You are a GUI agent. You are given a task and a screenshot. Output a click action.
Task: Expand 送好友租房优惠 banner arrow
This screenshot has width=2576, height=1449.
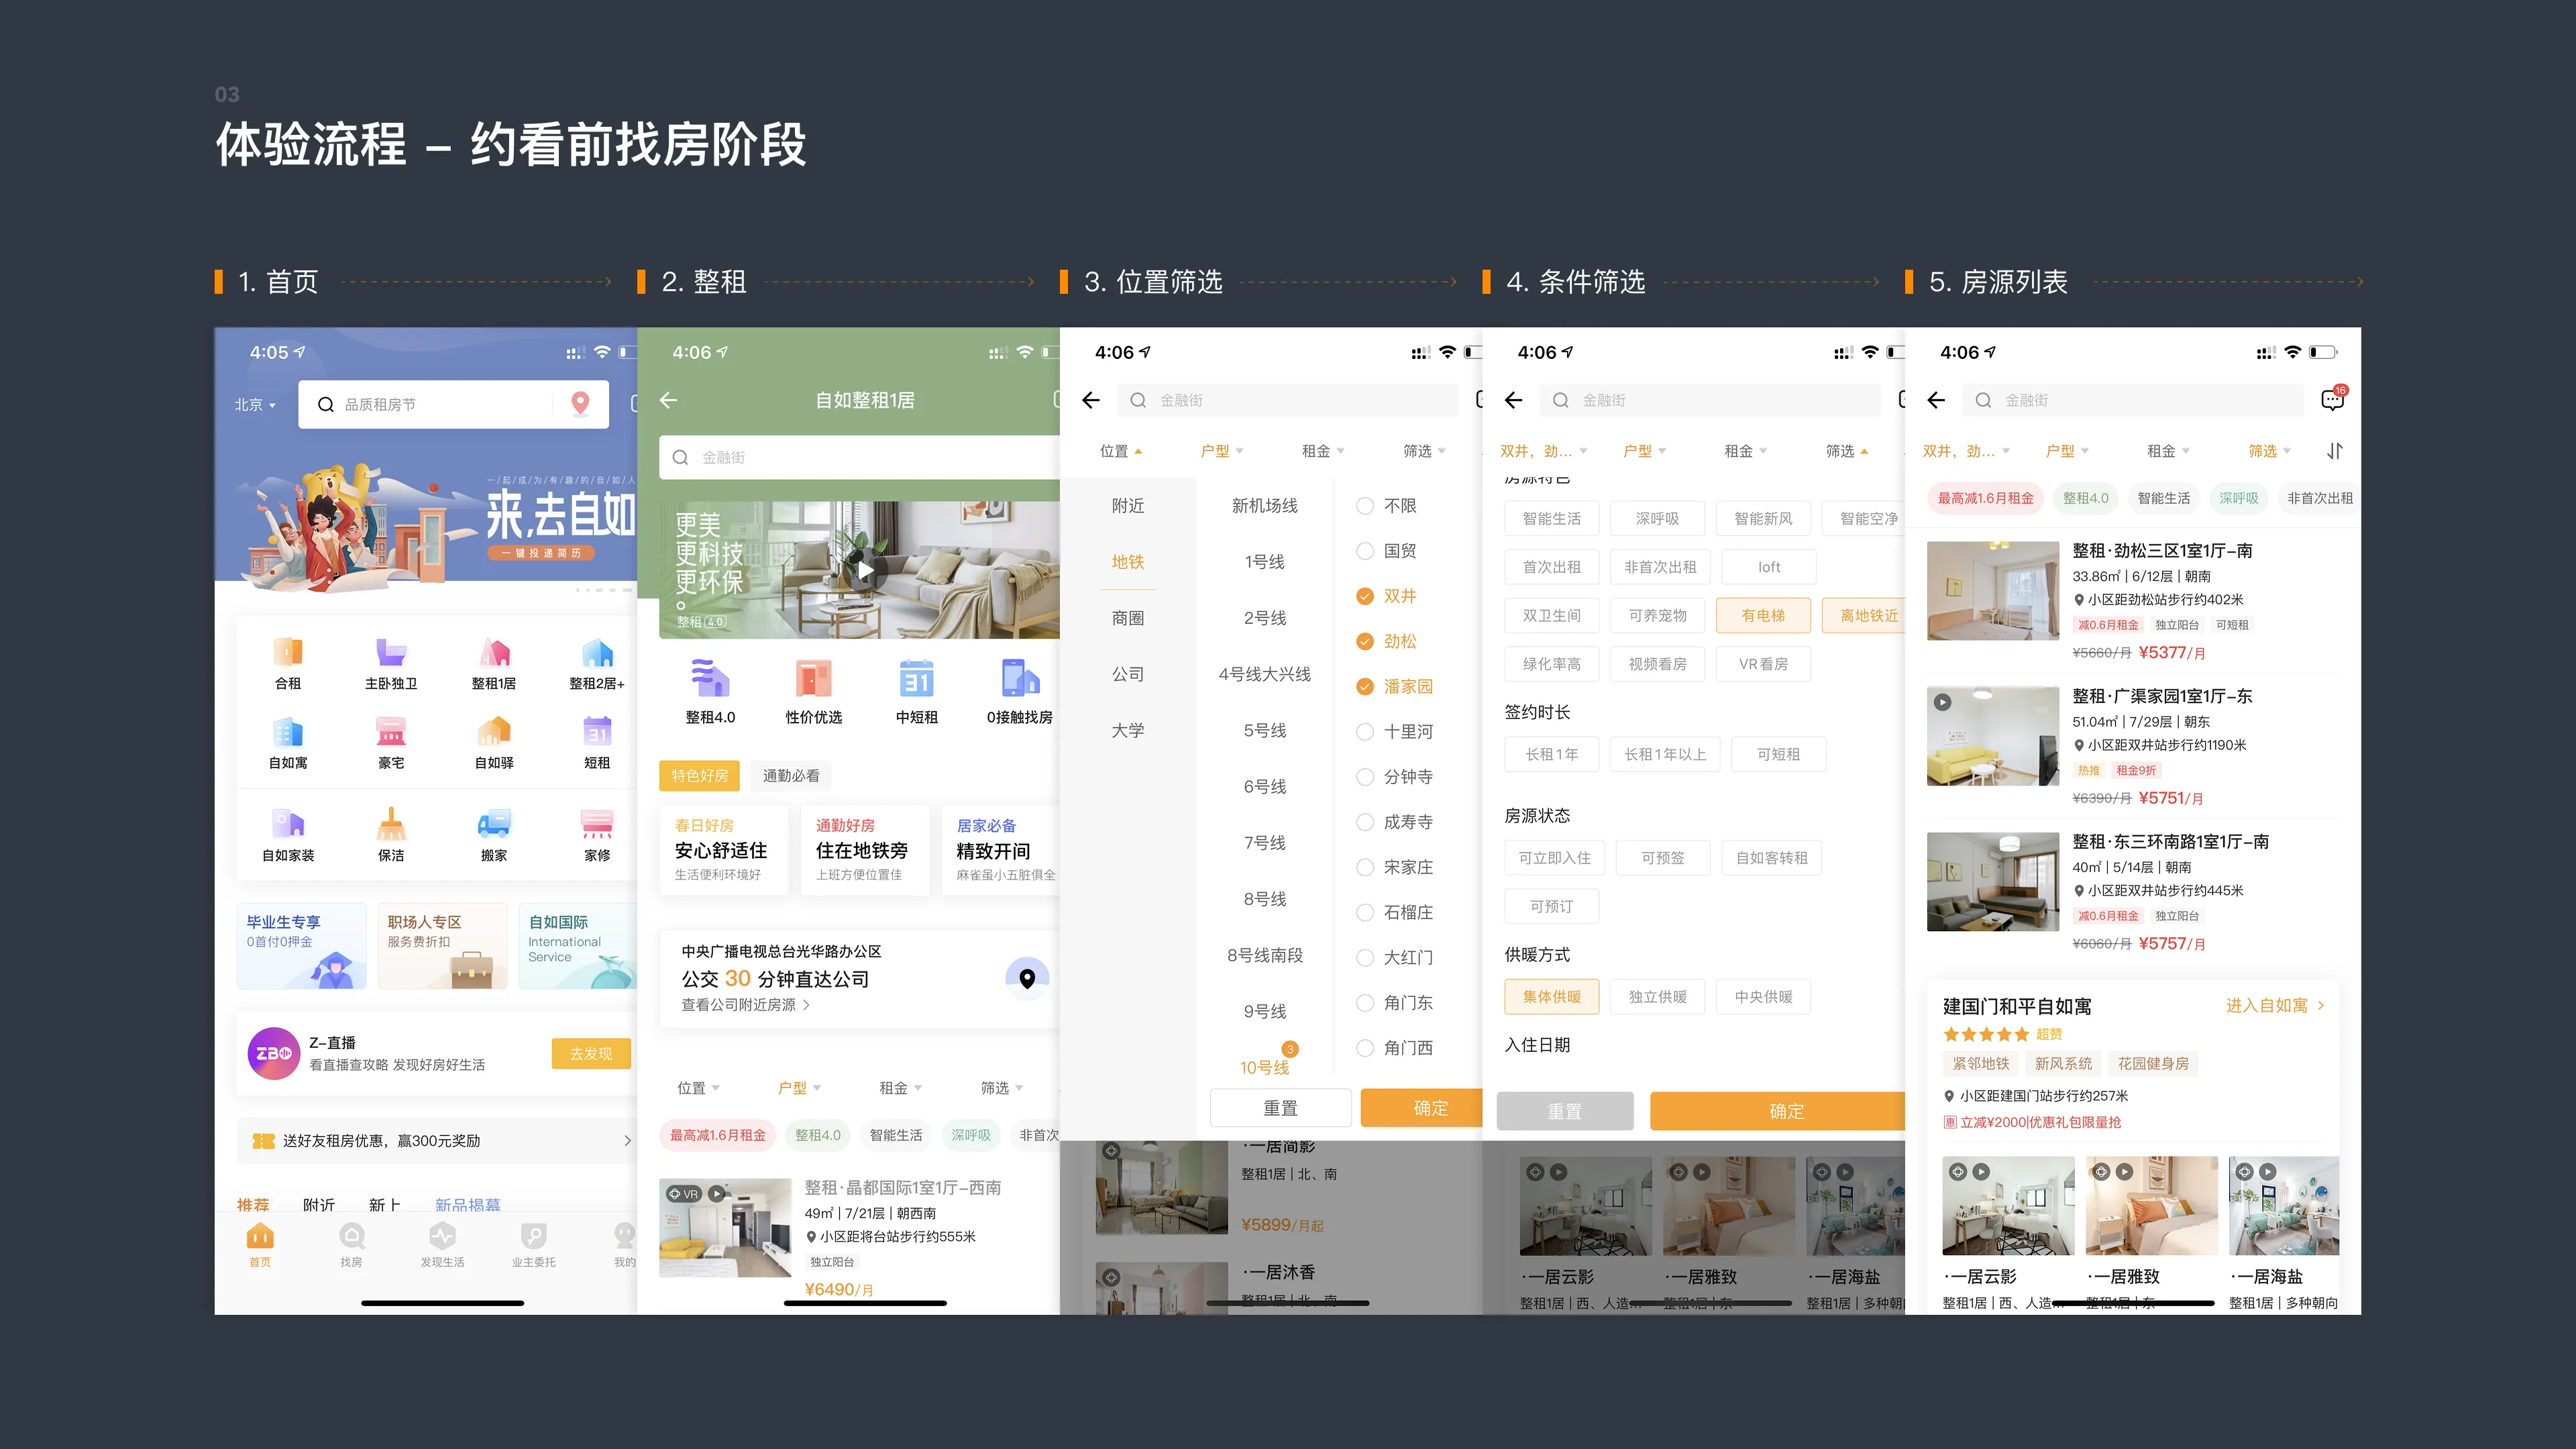627,1141
